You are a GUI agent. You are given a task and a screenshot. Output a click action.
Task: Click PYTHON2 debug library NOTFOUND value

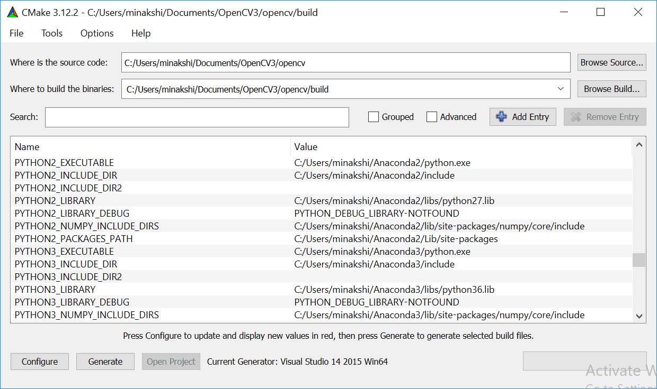click(377, 213)
